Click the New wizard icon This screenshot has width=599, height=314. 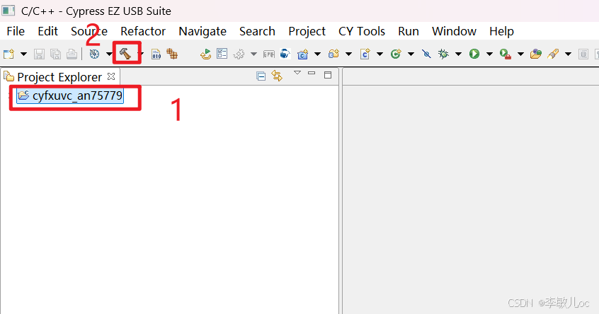click(8, 54)
